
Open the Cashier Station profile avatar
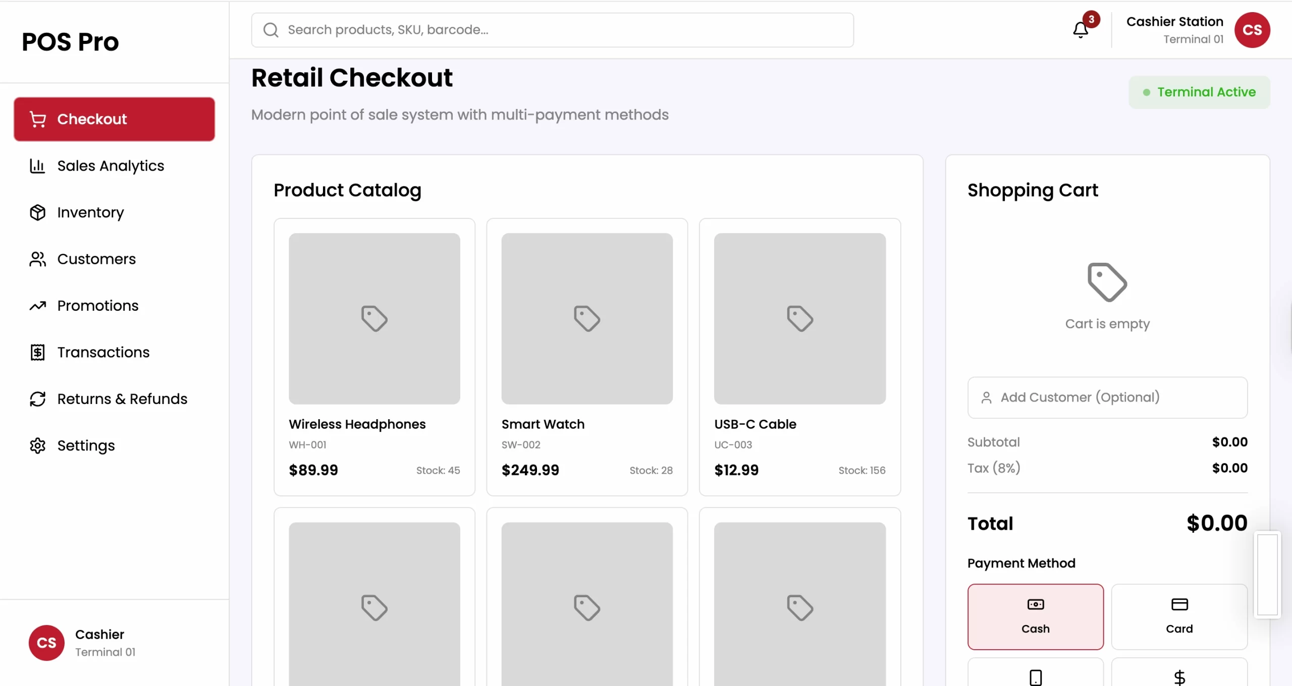(x=1252, y=30)
